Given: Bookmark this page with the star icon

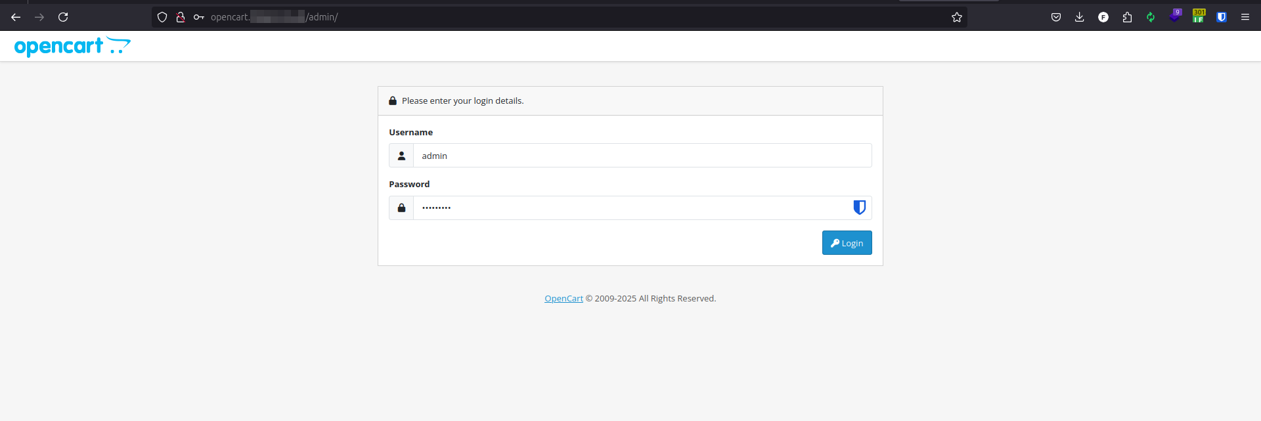Looking at the screenshot, I should point(957,17).
